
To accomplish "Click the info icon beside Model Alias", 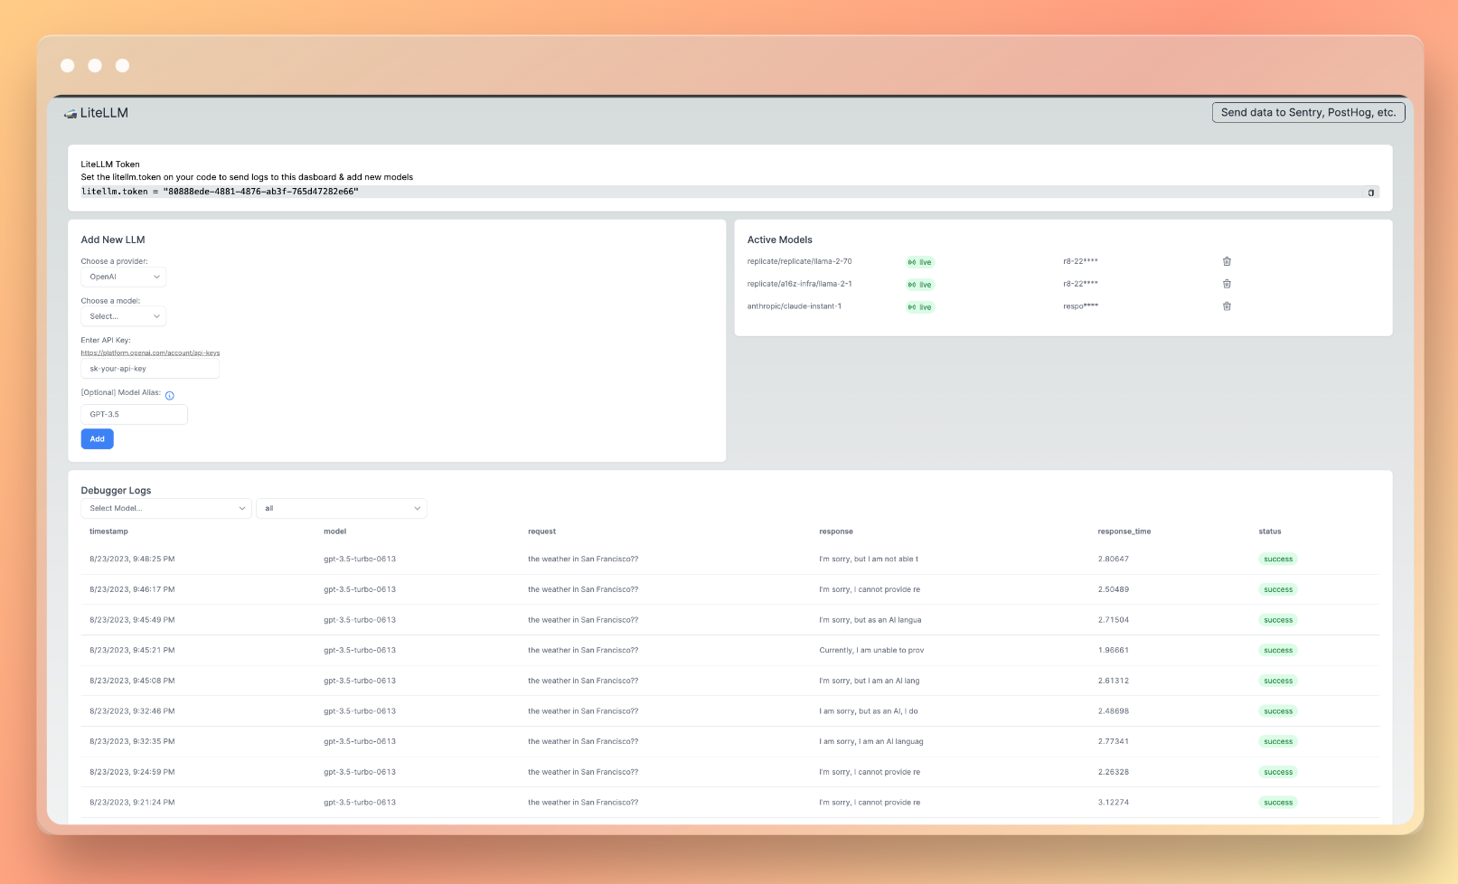I will tap(170, 395).
